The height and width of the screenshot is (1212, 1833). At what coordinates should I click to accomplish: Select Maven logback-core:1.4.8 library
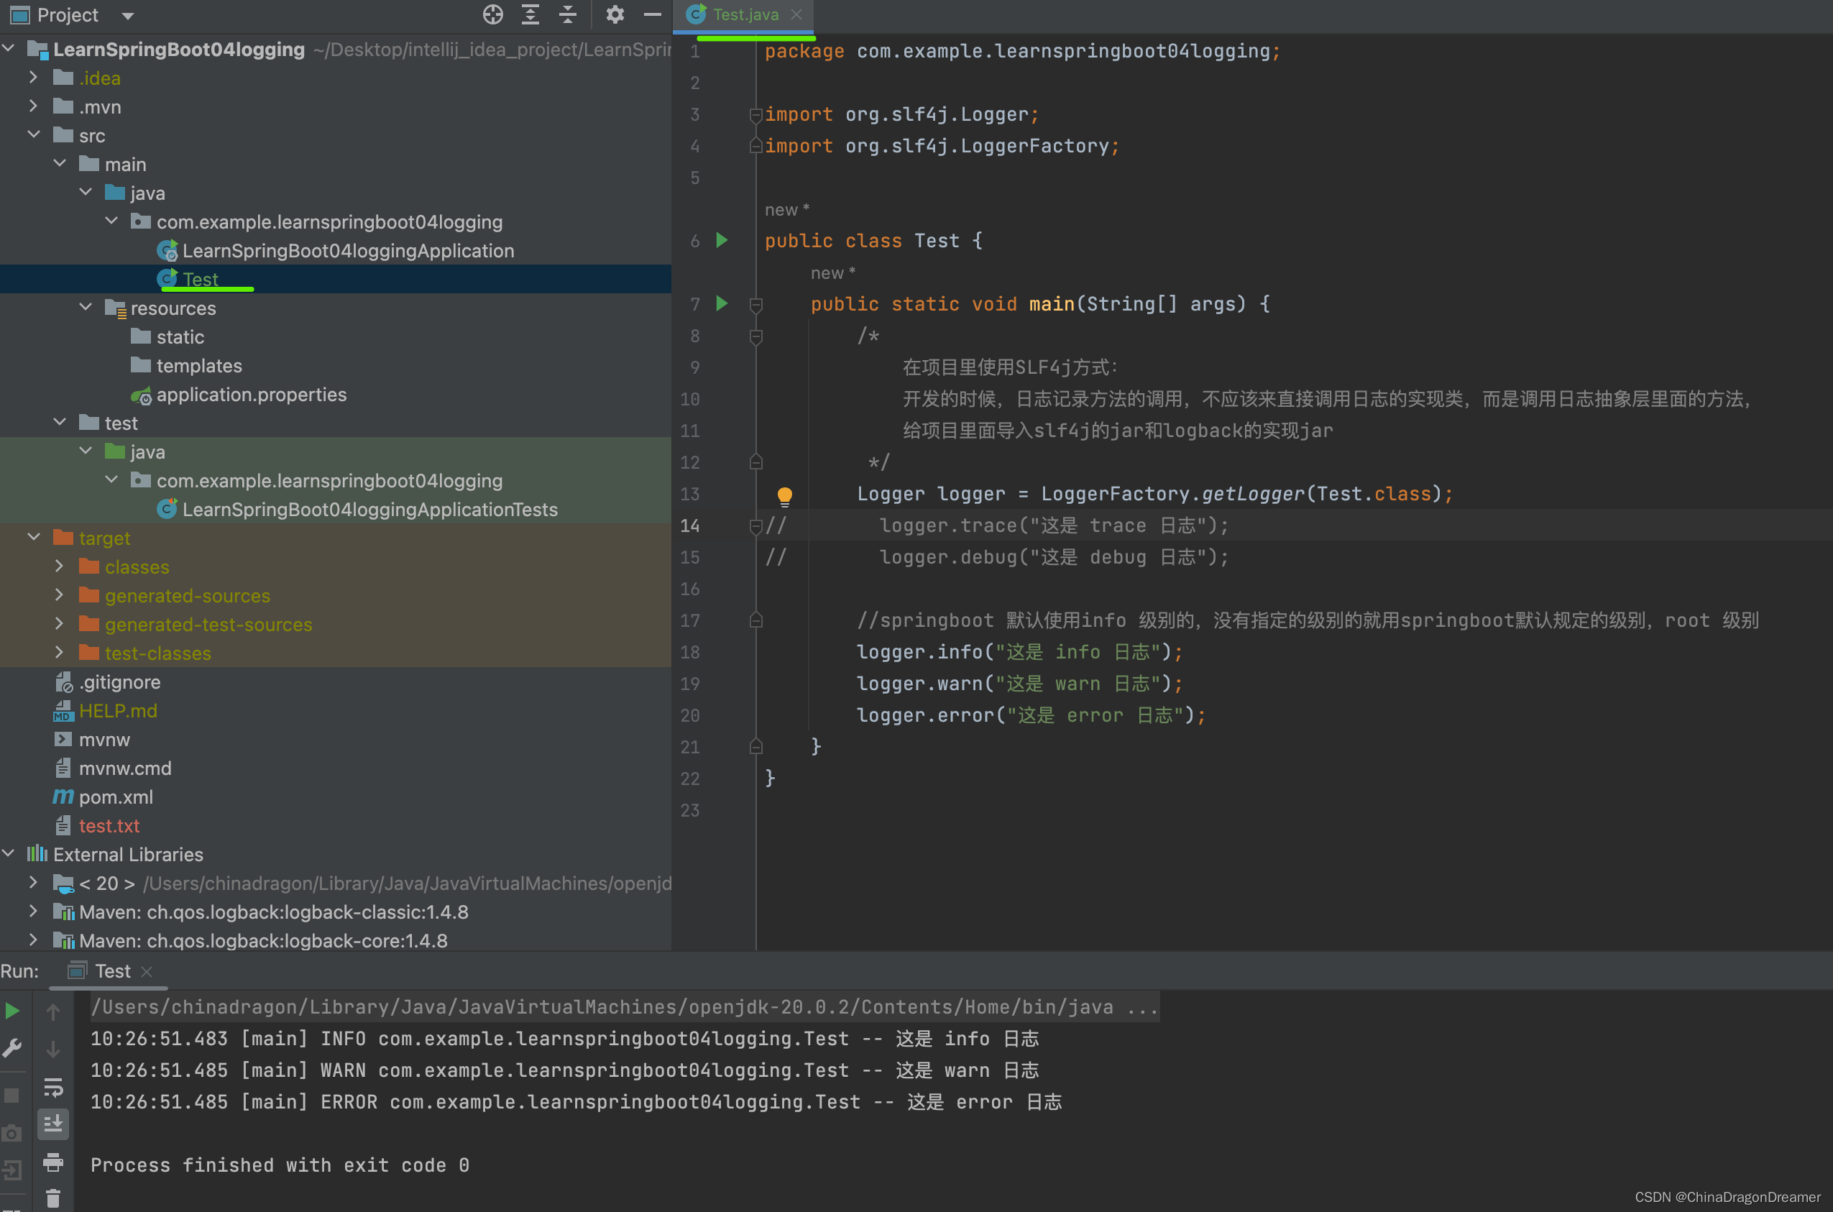(x=263, y=941)
